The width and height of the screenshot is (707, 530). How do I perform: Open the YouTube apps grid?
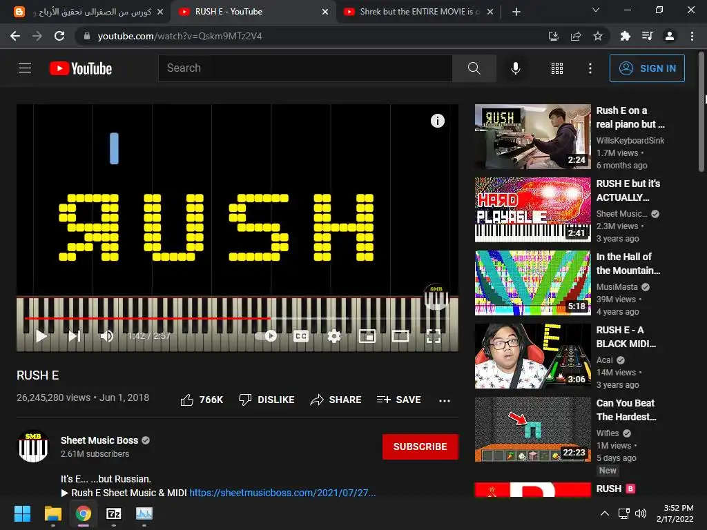[x=557, y=68]
